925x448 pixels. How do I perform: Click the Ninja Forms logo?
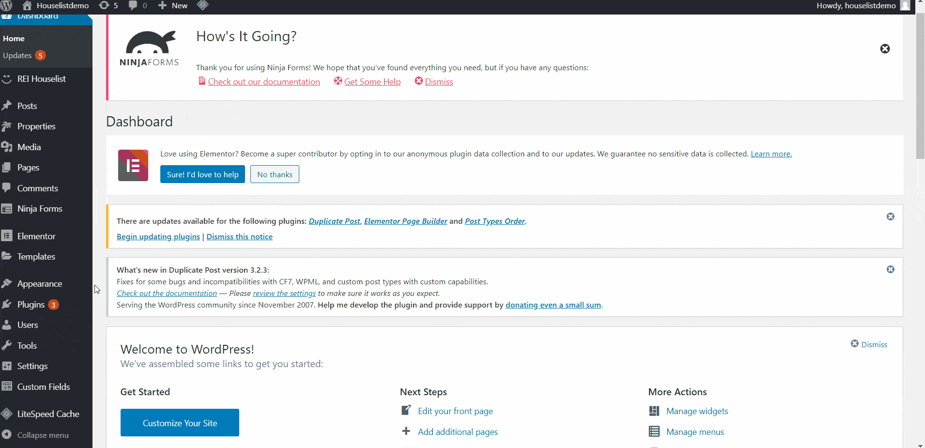149,48
